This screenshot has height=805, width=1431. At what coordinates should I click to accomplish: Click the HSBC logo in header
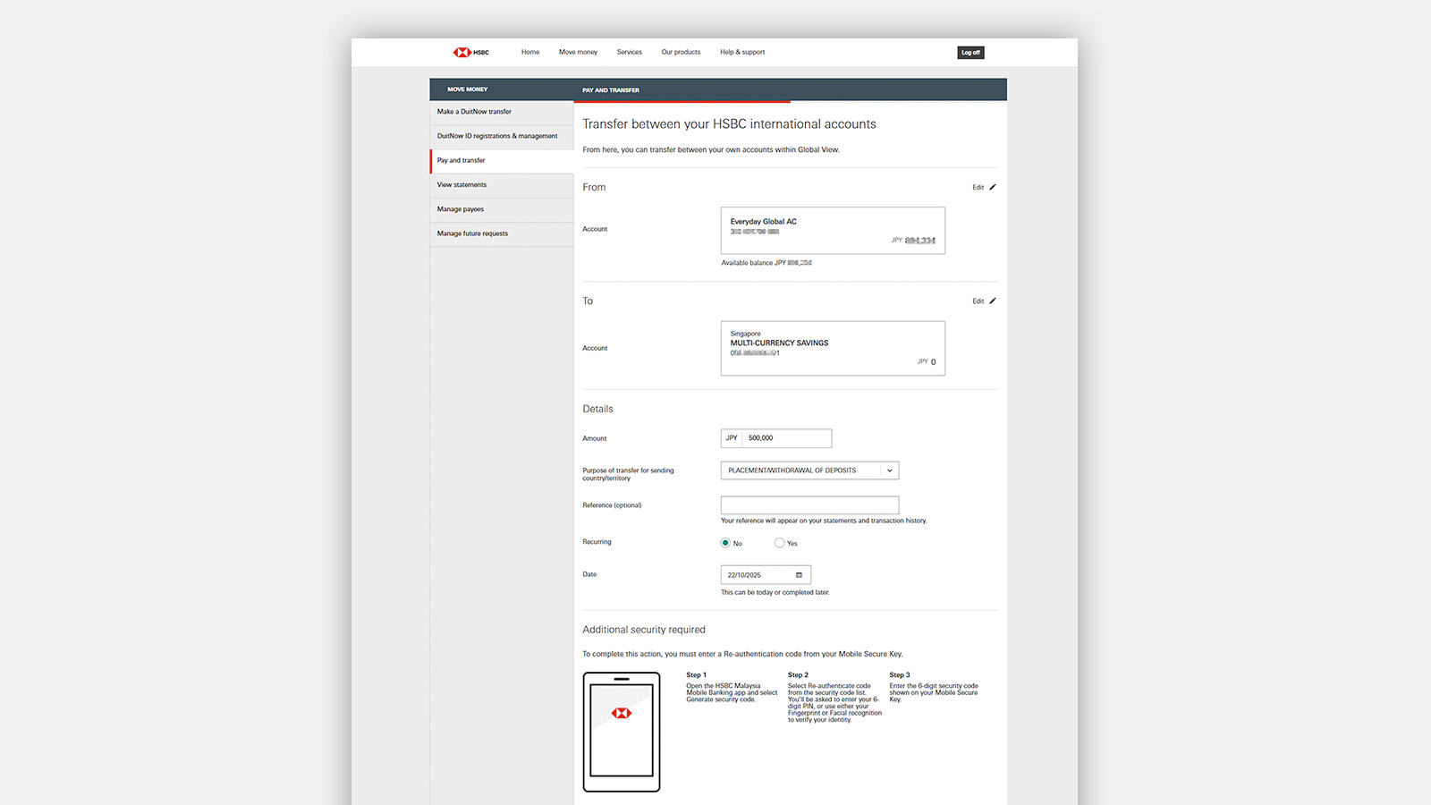tap(471, 52)
